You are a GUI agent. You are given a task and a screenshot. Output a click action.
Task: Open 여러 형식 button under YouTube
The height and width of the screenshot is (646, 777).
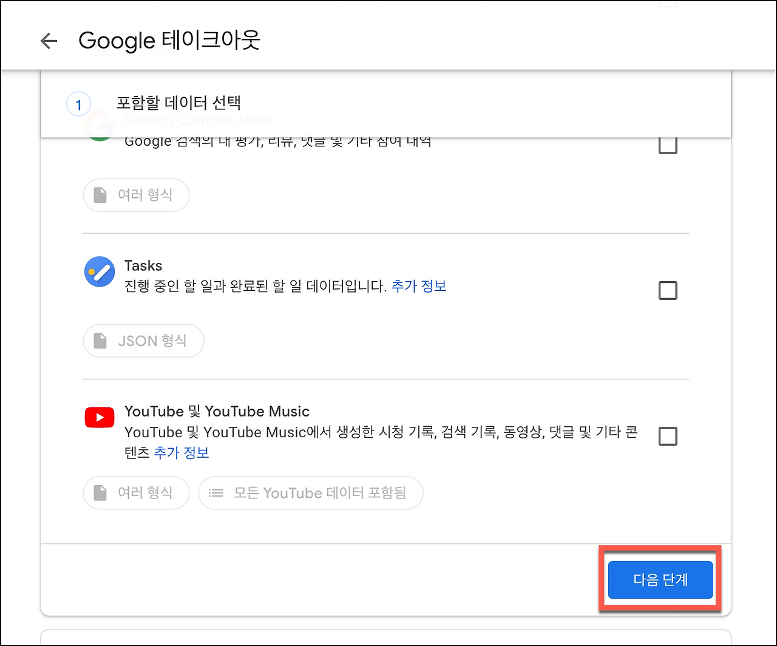tap(136, 492)
